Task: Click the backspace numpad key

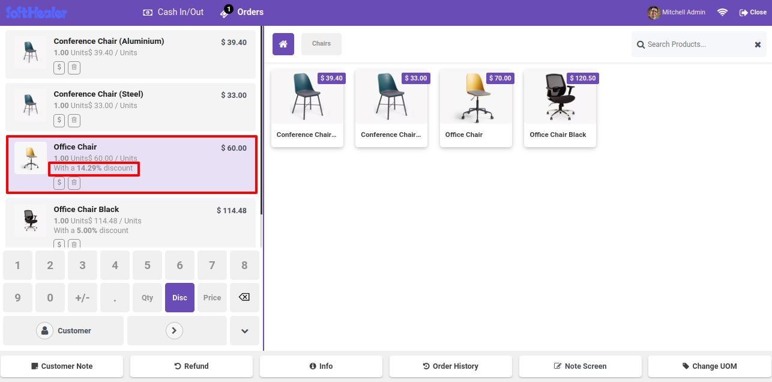Action: pos(245,298)
